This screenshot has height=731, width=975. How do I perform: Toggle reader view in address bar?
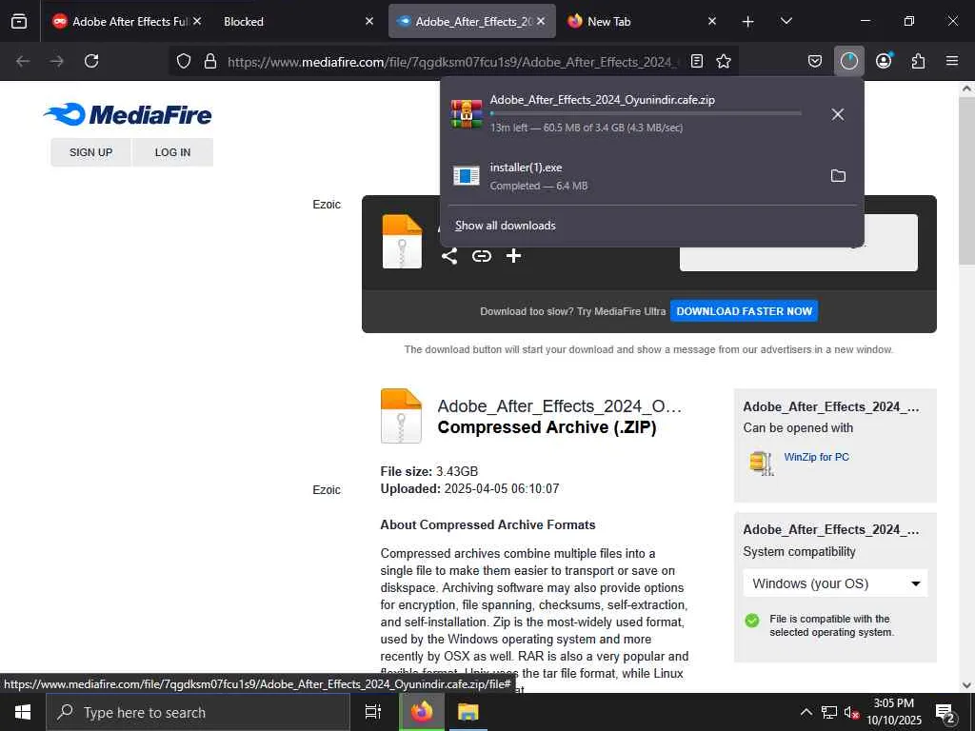click(x=697, y=61)
